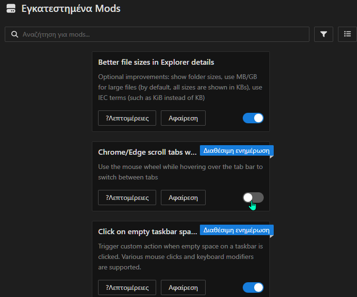
Task: Disable Click on empty taskbar mod toggle
Action: click(x=253, y=287)
